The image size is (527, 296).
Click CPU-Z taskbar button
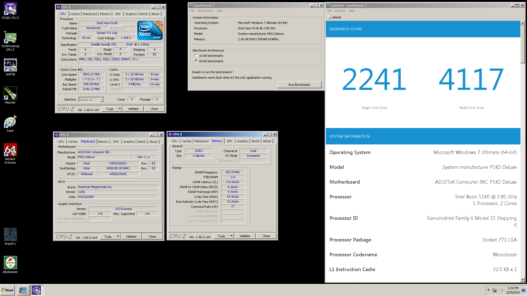[x=37, y=290]
